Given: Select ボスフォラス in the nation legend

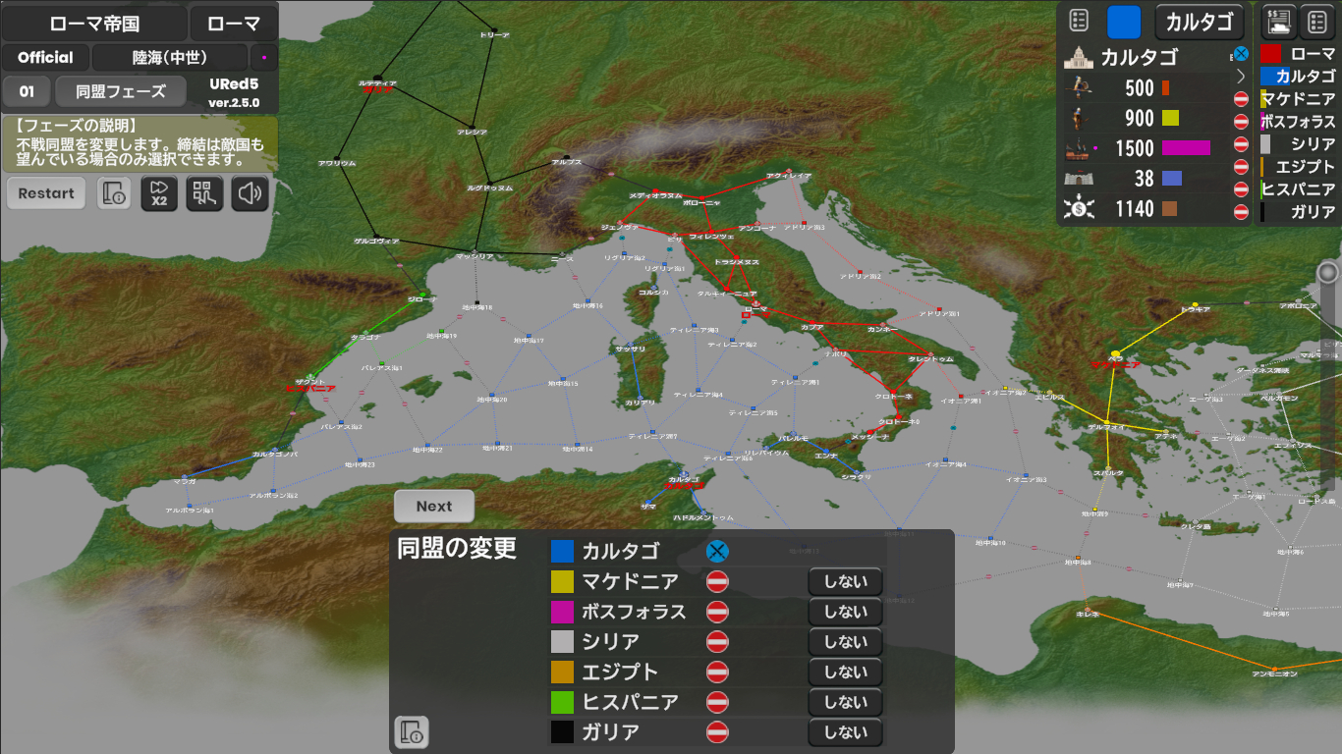Looking at the screenshot, I should tap(1299, 122).
